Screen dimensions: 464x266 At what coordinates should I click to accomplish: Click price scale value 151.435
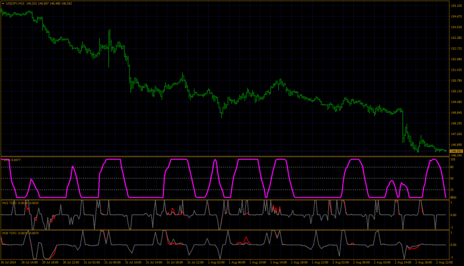(456, 70)
